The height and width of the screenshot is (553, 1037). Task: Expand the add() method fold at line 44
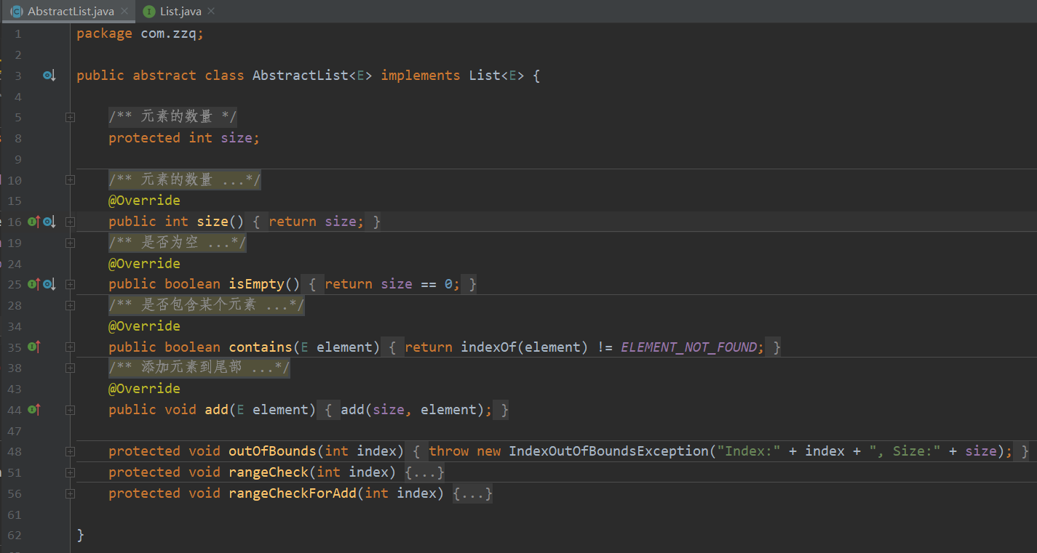[x=70, y=410]
